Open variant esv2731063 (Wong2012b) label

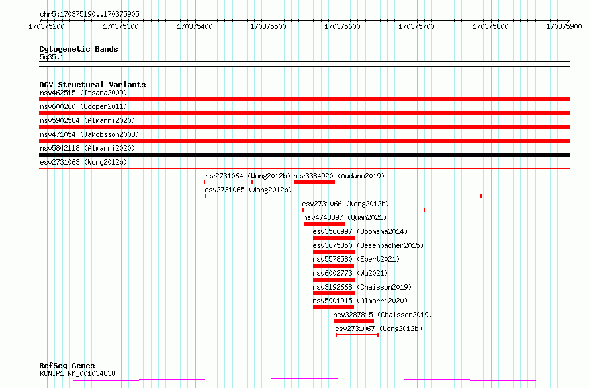pyautogui.click(x=83, y=162)
